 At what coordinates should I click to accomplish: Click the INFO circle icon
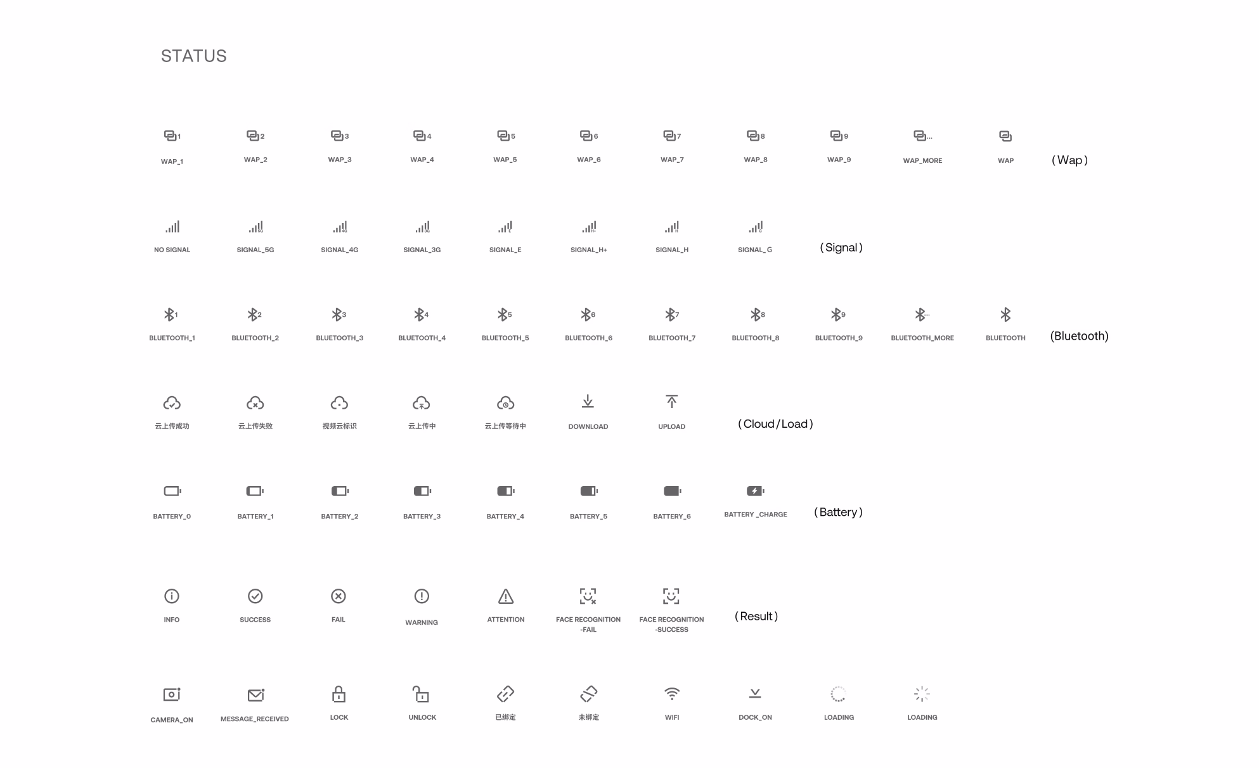click(172, 596)
